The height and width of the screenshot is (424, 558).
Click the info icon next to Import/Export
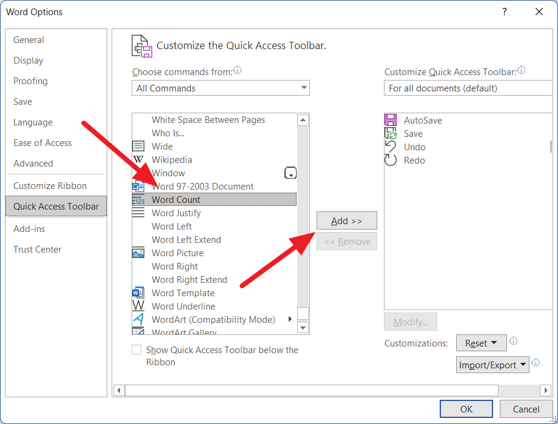click(x=536, y=363)
